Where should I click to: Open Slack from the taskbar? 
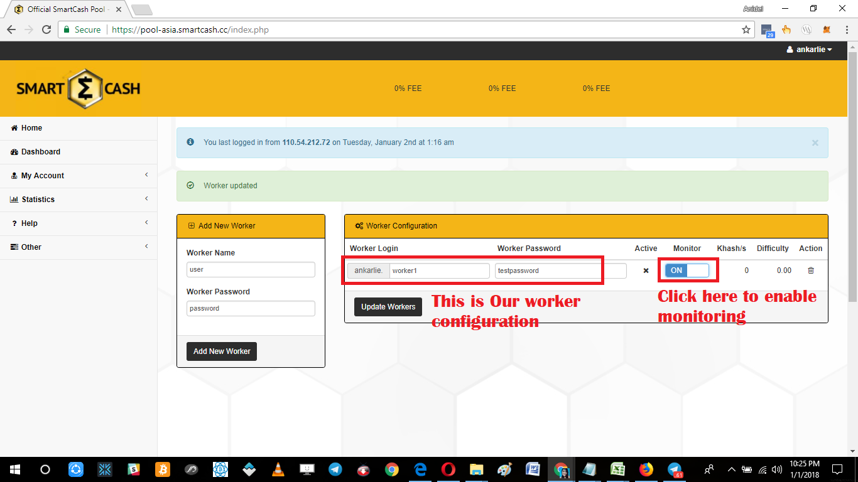[134, 469]
